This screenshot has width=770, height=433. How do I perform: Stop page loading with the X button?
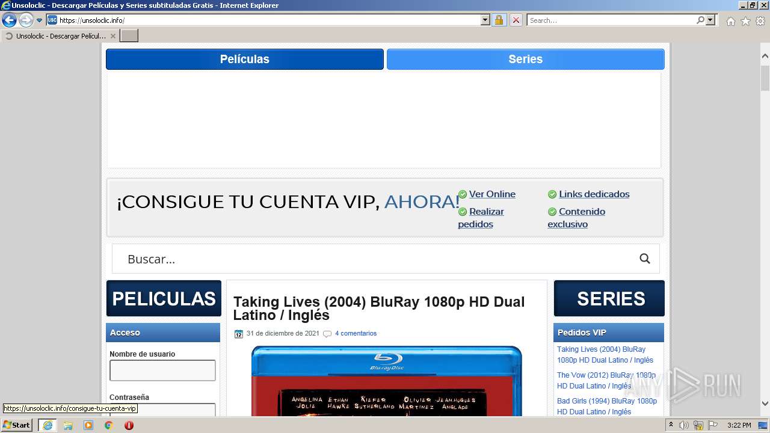tap(516, 20)
